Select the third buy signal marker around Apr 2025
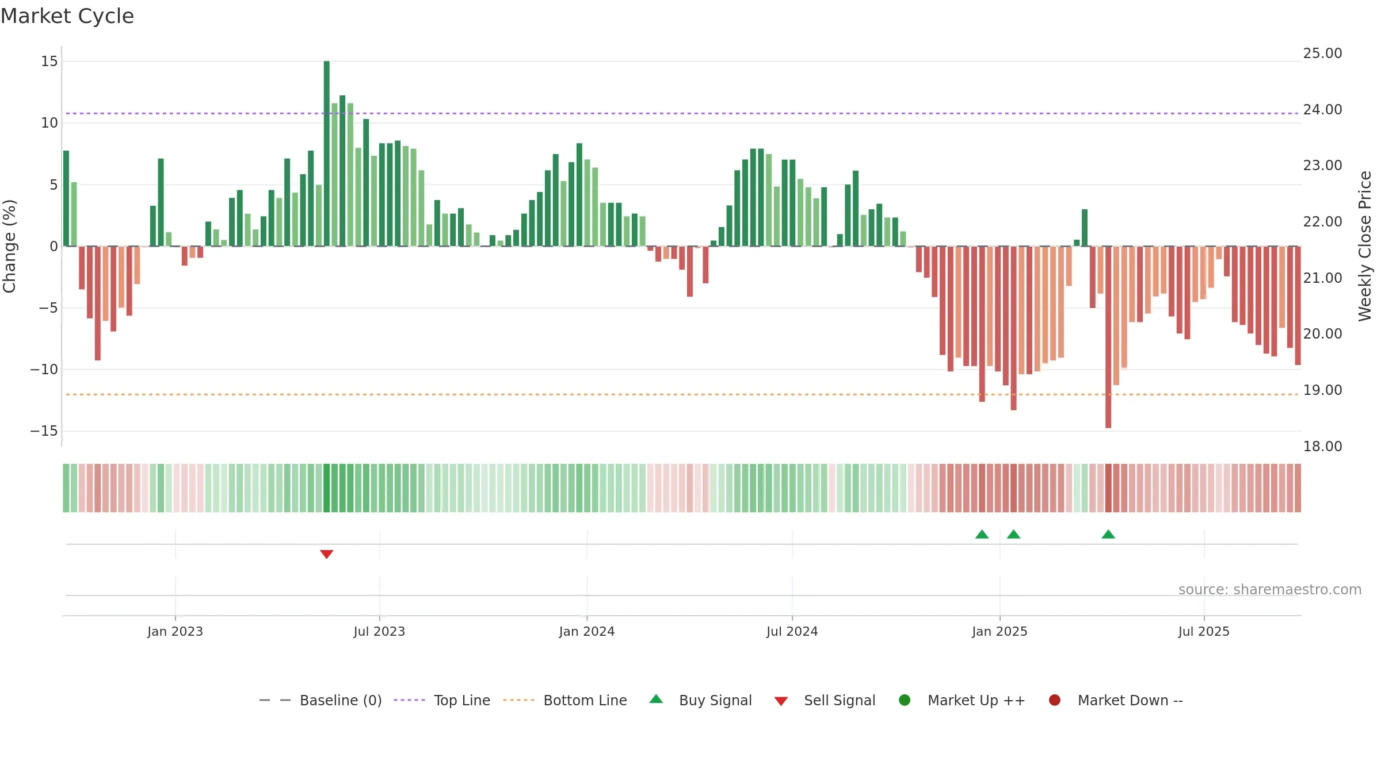Image resolution: width=1381 pixels, height=776 pixels. (1108, 534)
